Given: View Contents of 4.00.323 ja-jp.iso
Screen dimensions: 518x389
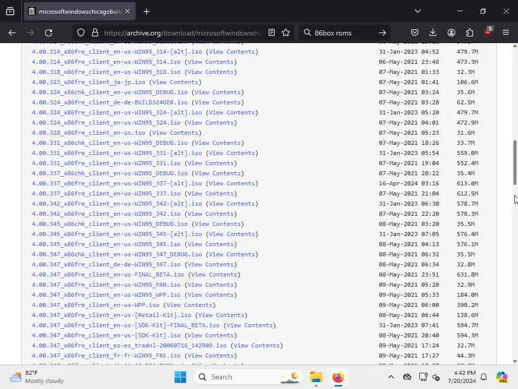Looking at the screenshot, I should pos(175,82).
